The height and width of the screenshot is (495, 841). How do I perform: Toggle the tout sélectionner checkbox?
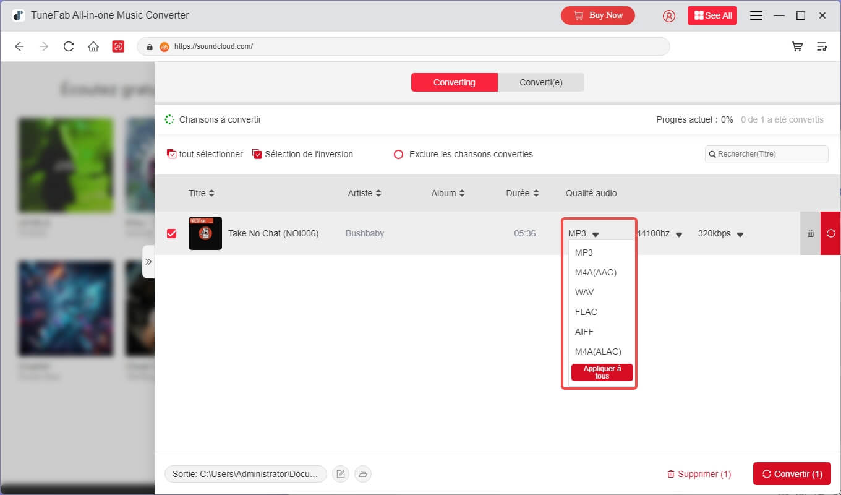tap(172, 154)
